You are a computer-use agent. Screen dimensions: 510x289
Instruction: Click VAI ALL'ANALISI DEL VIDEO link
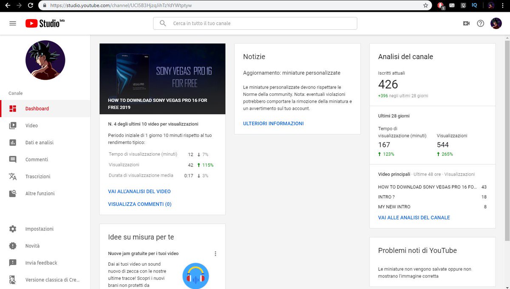point(139,191)
